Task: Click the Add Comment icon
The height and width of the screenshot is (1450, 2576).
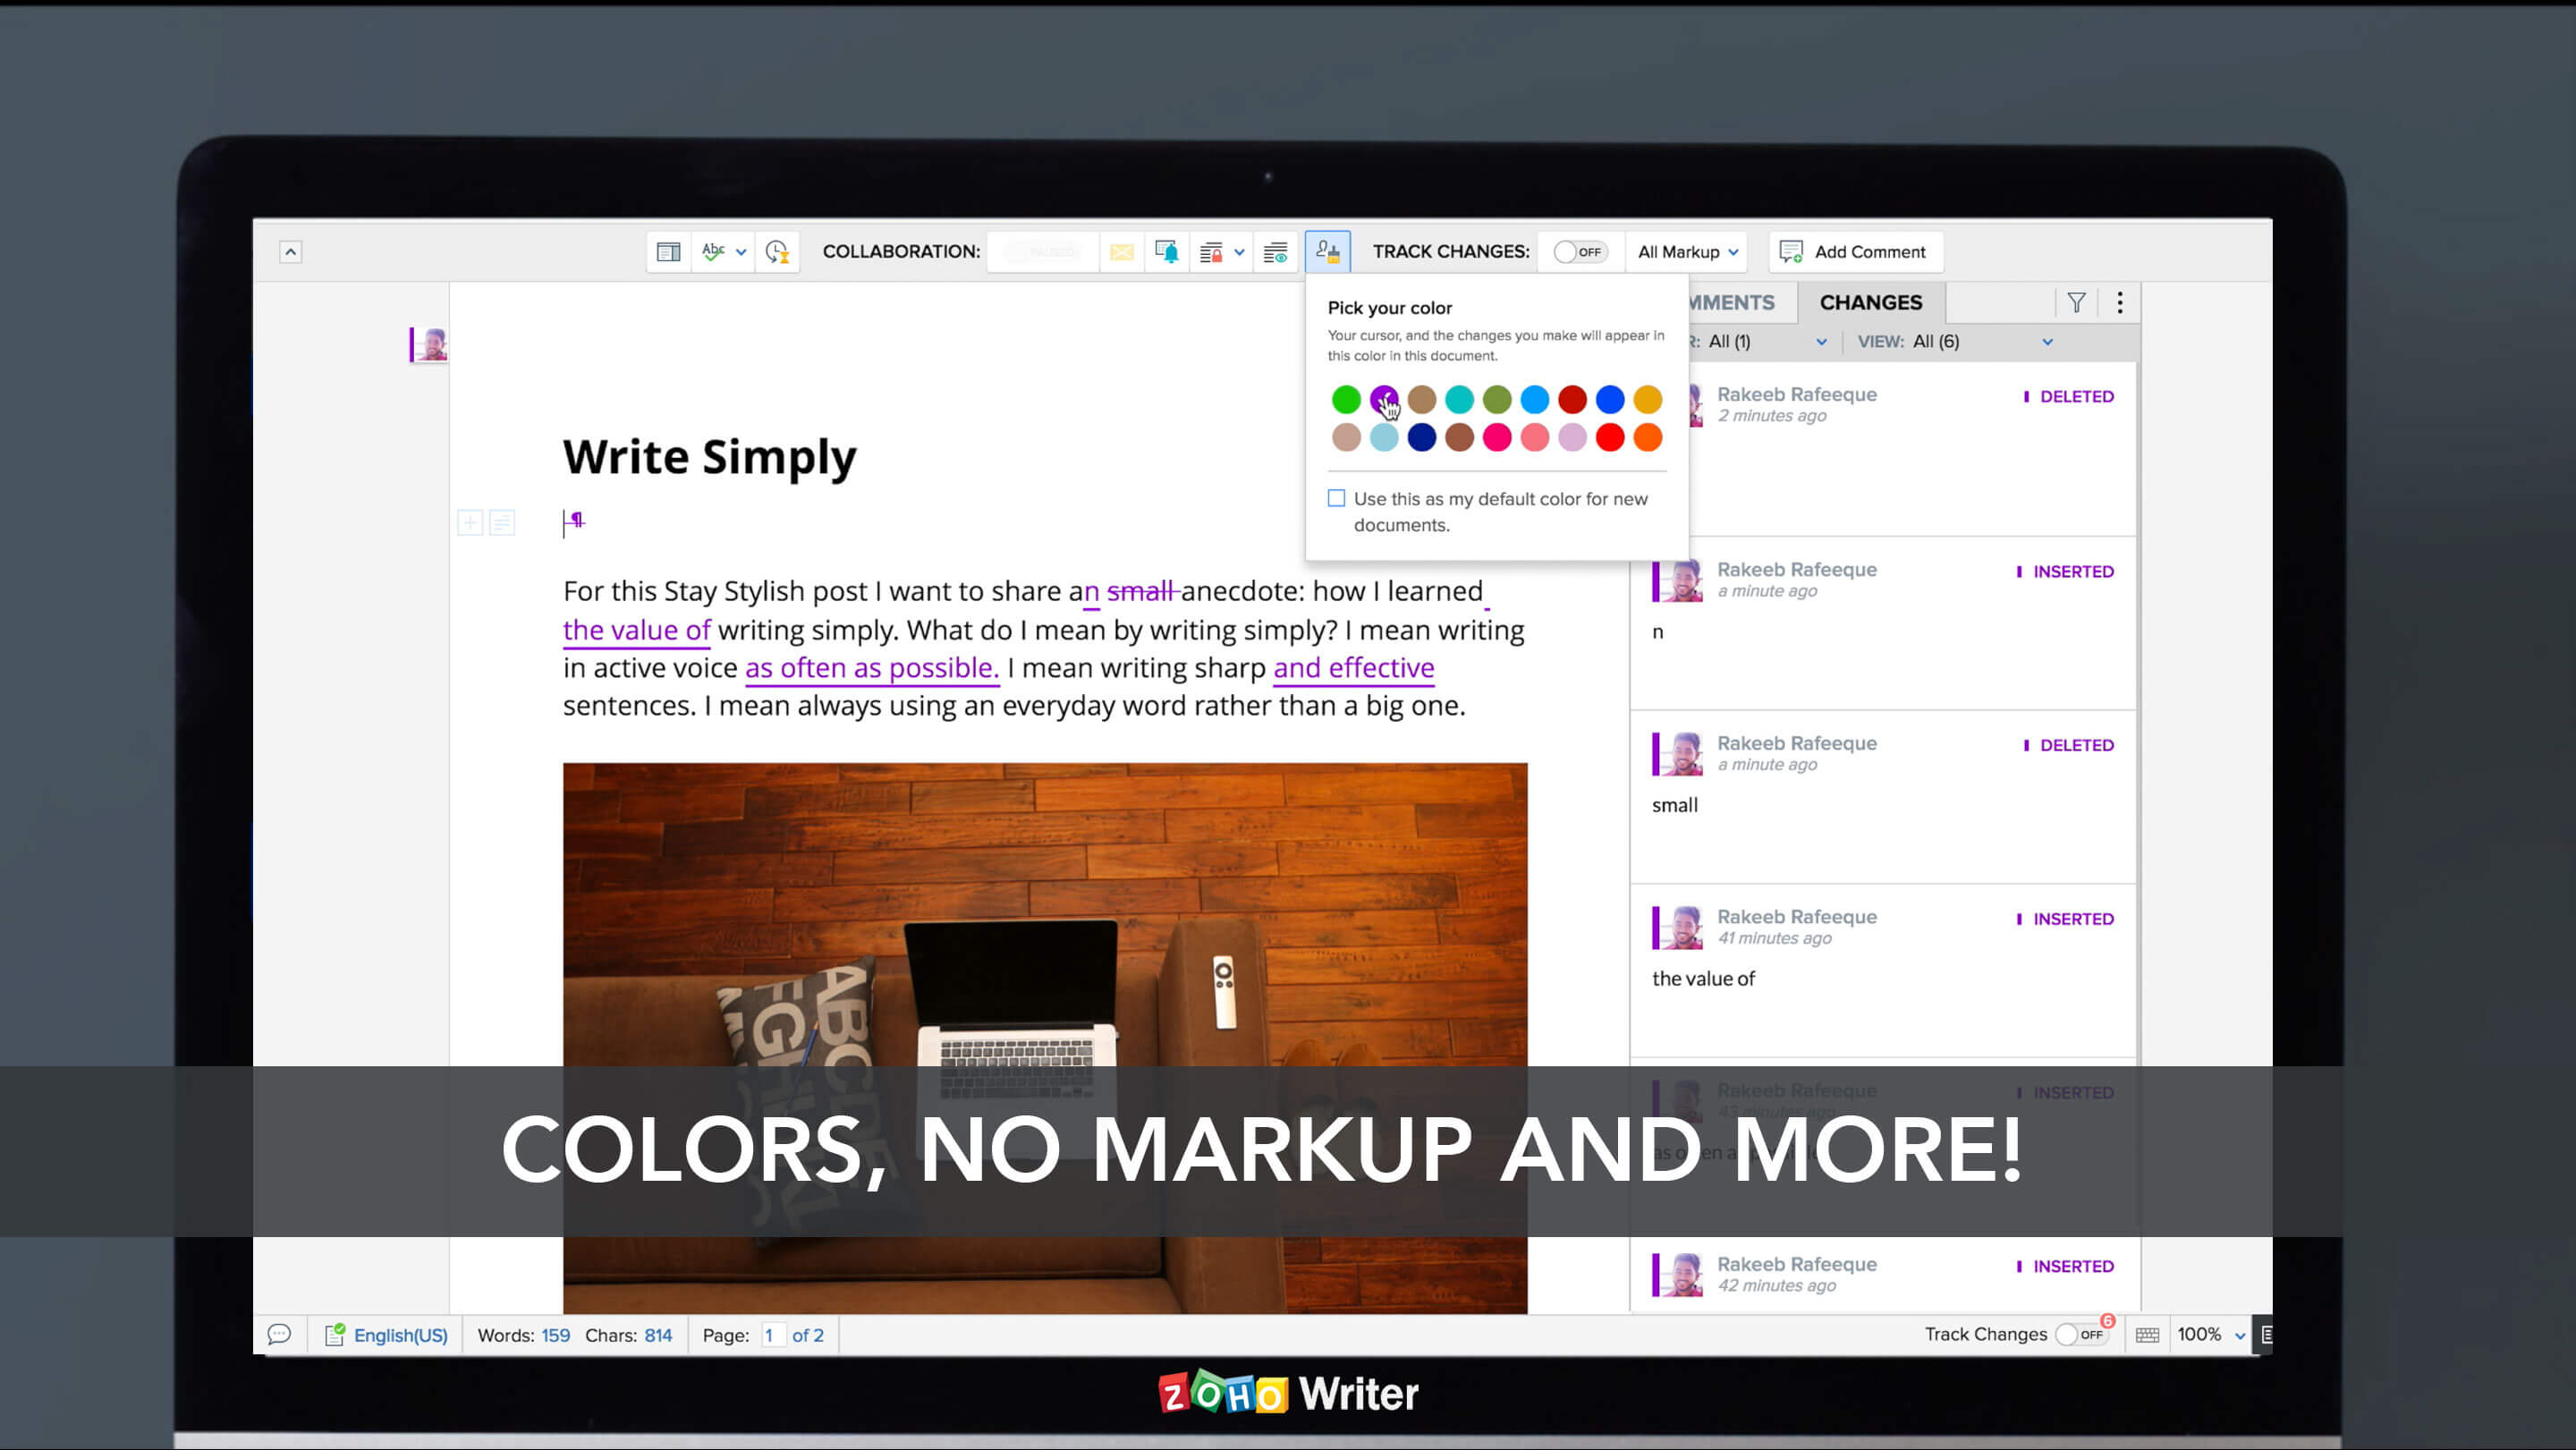Action: point(1792,251)
